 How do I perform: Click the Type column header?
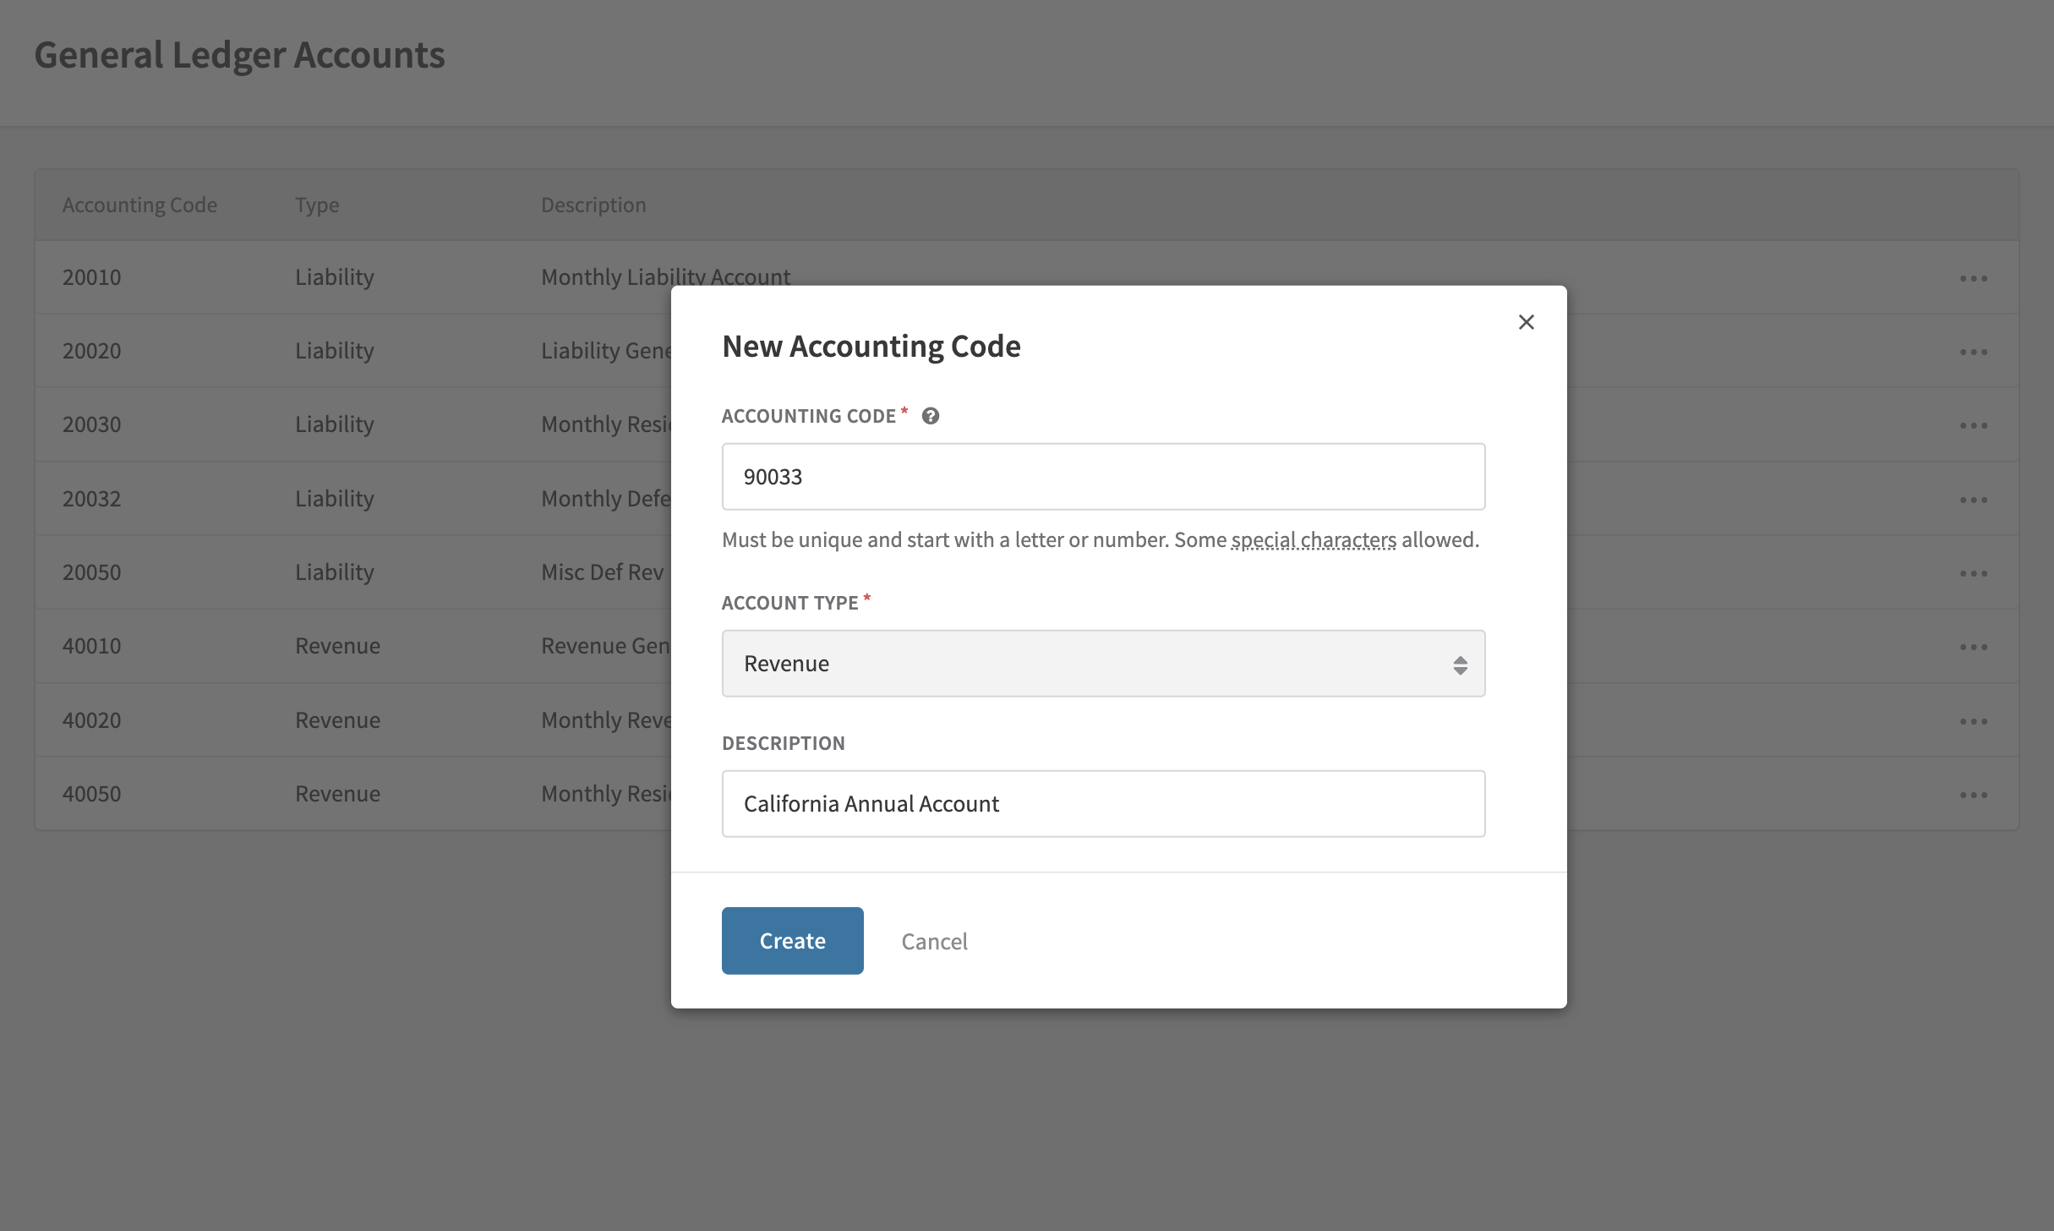317,205
